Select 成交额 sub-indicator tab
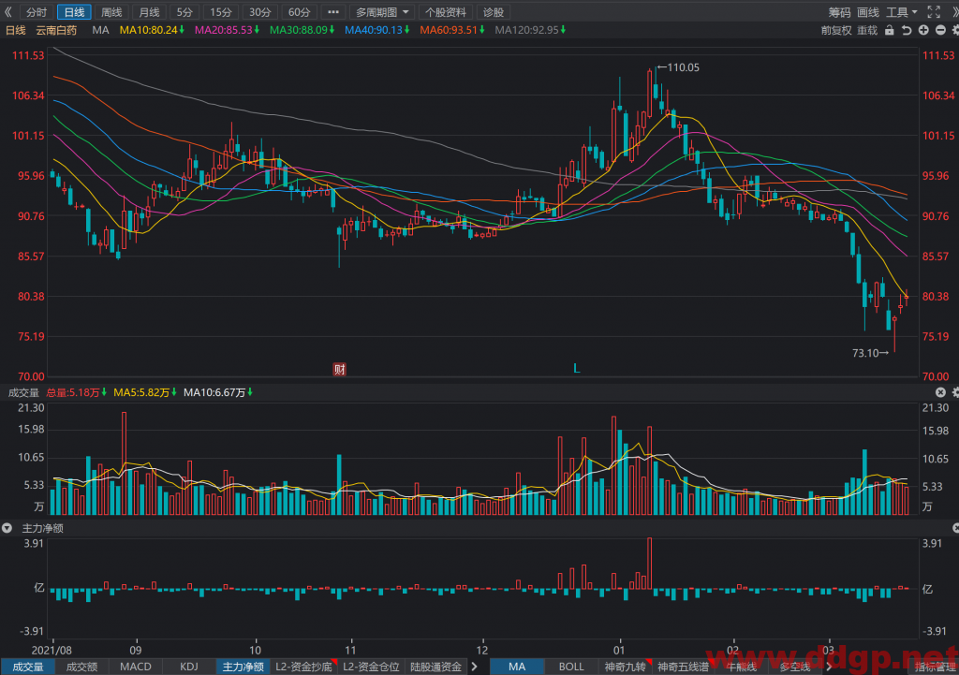 (x=81, y=667)
